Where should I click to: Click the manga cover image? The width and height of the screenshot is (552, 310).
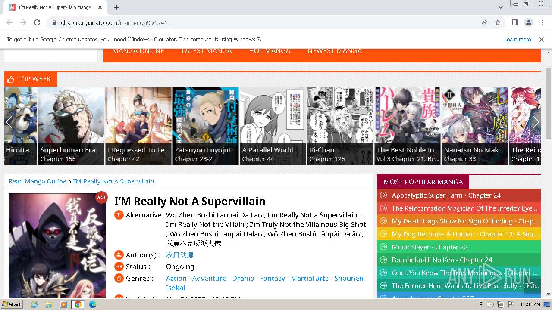point(57,245)
